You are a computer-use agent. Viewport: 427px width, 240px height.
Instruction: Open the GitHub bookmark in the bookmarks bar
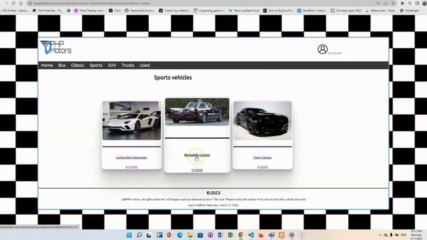click(x=139, y=11)
